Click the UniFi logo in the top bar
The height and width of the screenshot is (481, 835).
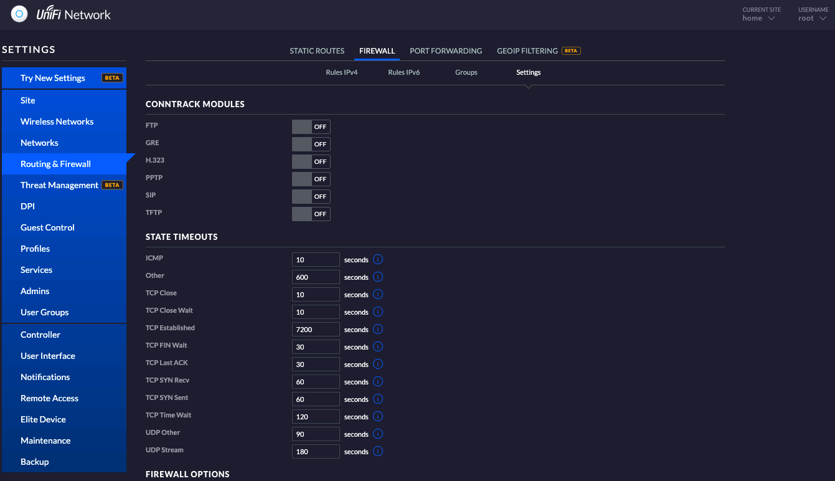pos(19,13)
